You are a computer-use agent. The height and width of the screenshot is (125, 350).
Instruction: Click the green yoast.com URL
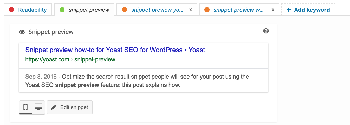(70, 60)
